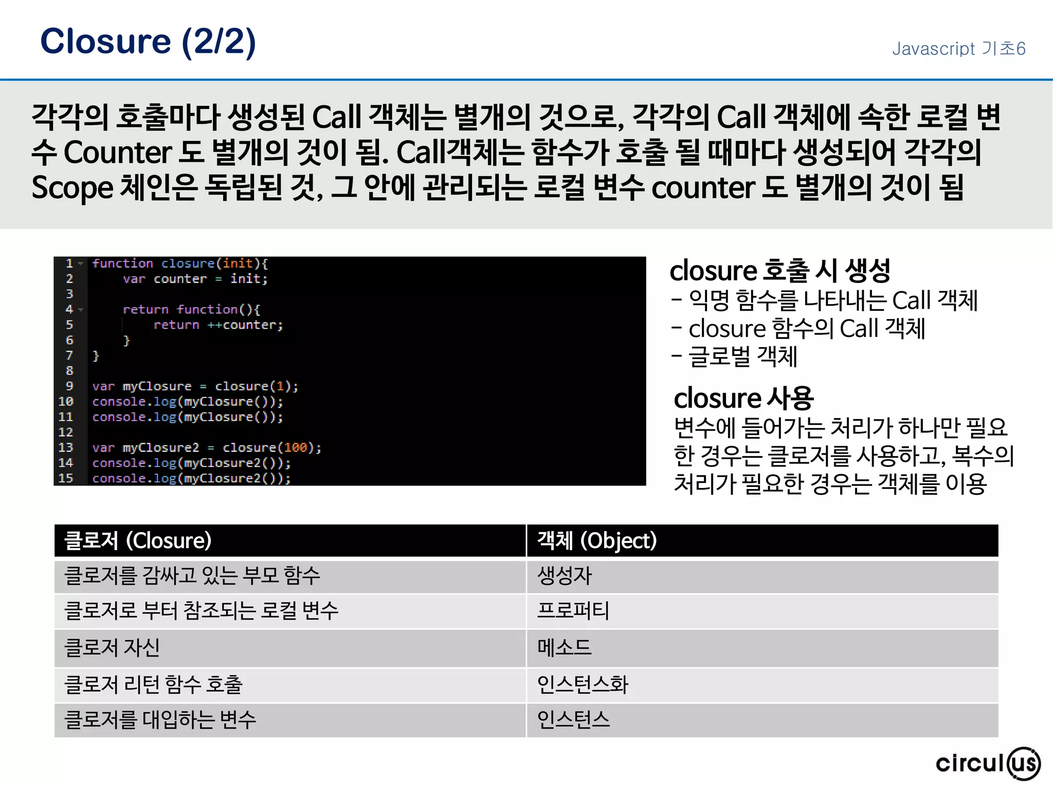Click the Javascript 기초6 header label

(x=958, y=49)
